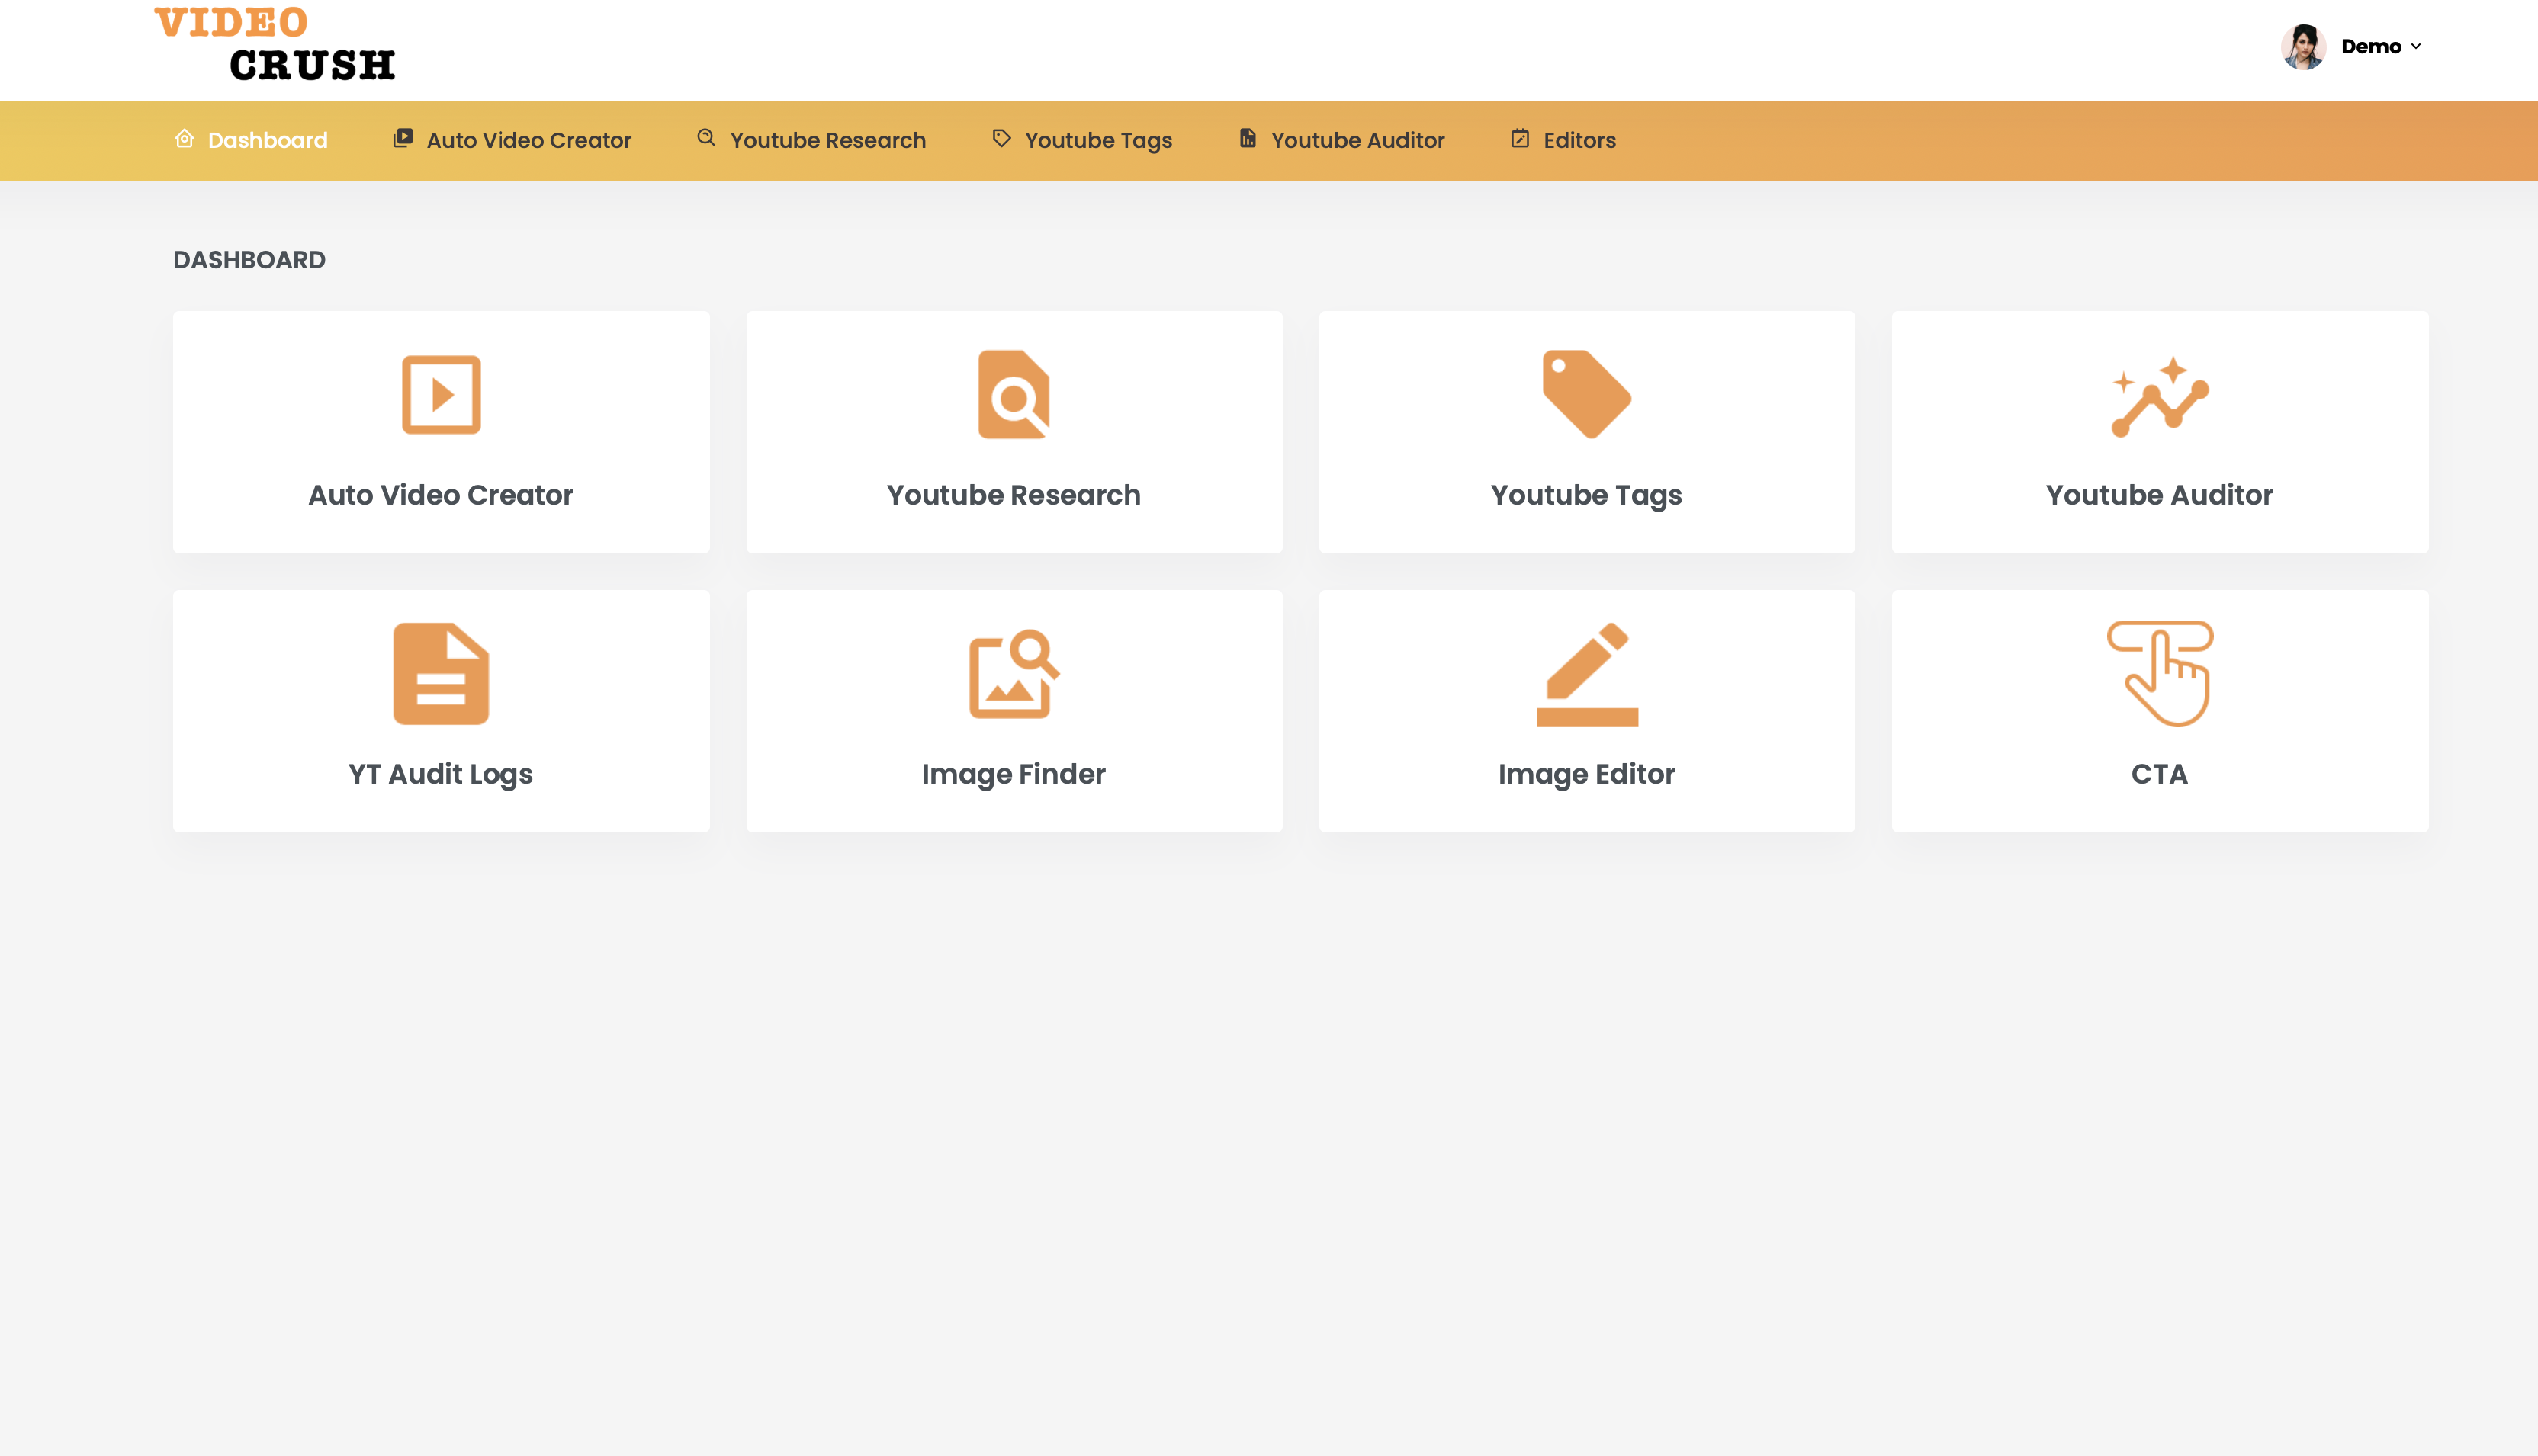Open the Image Finder card label

[x=1014, y=774]
